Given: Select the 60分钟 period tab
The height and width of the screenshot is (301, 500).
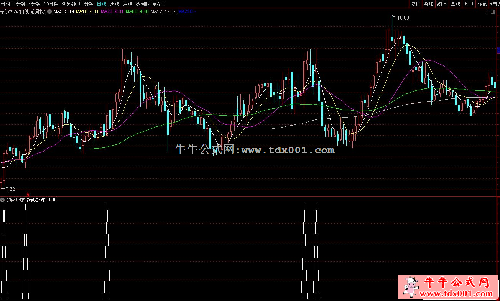Looking at the screenshot, I should (86, 4).
